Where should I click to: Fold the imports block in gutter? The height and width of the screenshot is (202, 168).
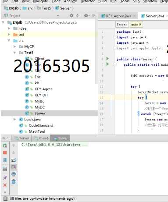point(115,37)
